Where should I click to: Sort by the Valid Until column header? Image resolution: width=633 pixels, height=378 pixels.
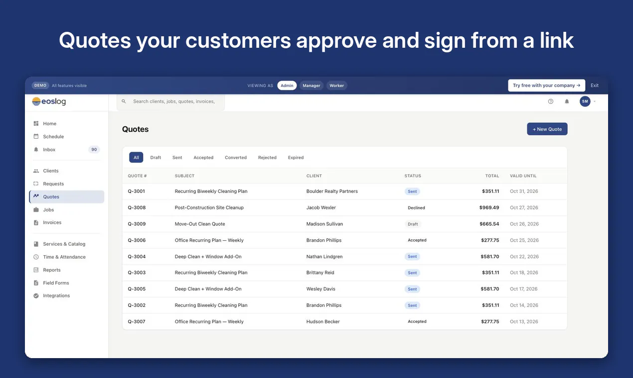click(x=523, y=176)
